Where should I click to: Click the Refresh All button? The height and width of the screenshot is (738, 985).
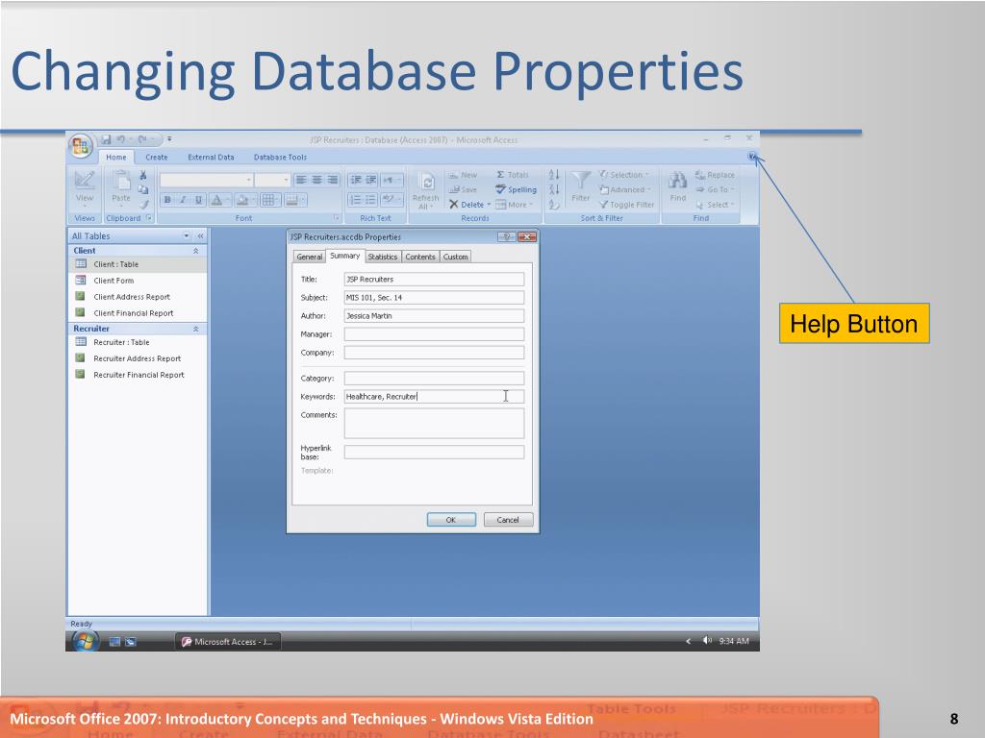(425, 190)
